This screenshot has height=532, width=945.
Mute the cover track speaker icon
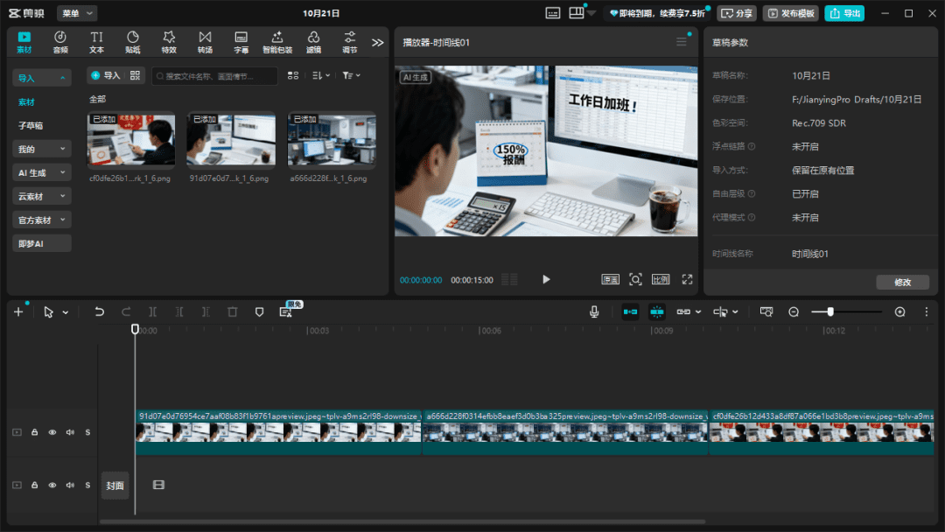click(x=70, y=485)
